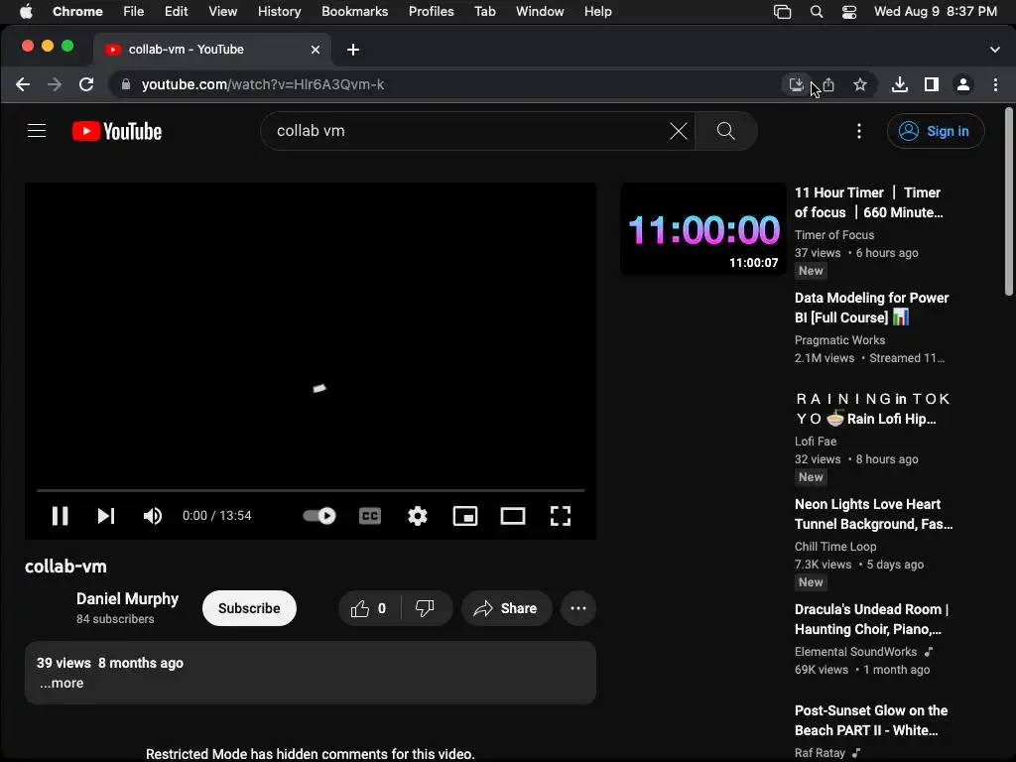Open Neon Lights Love Heart Tunnel video
The height and width of the screenshot is (762, 1016).
tap(873, 514)
